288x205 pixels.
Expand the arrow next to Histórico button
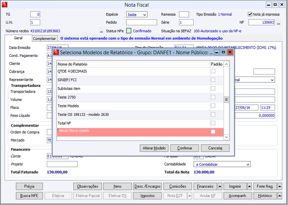280,196
